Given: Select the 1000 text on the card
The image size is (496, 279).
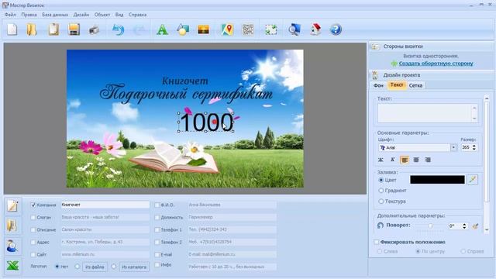Looking at the screenshot, I should [206, 122].
